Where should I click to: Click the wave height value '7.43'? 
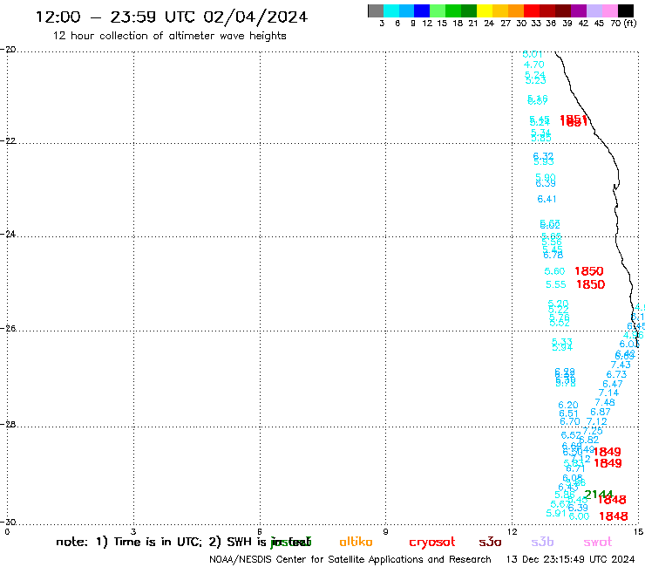point(621,365)
